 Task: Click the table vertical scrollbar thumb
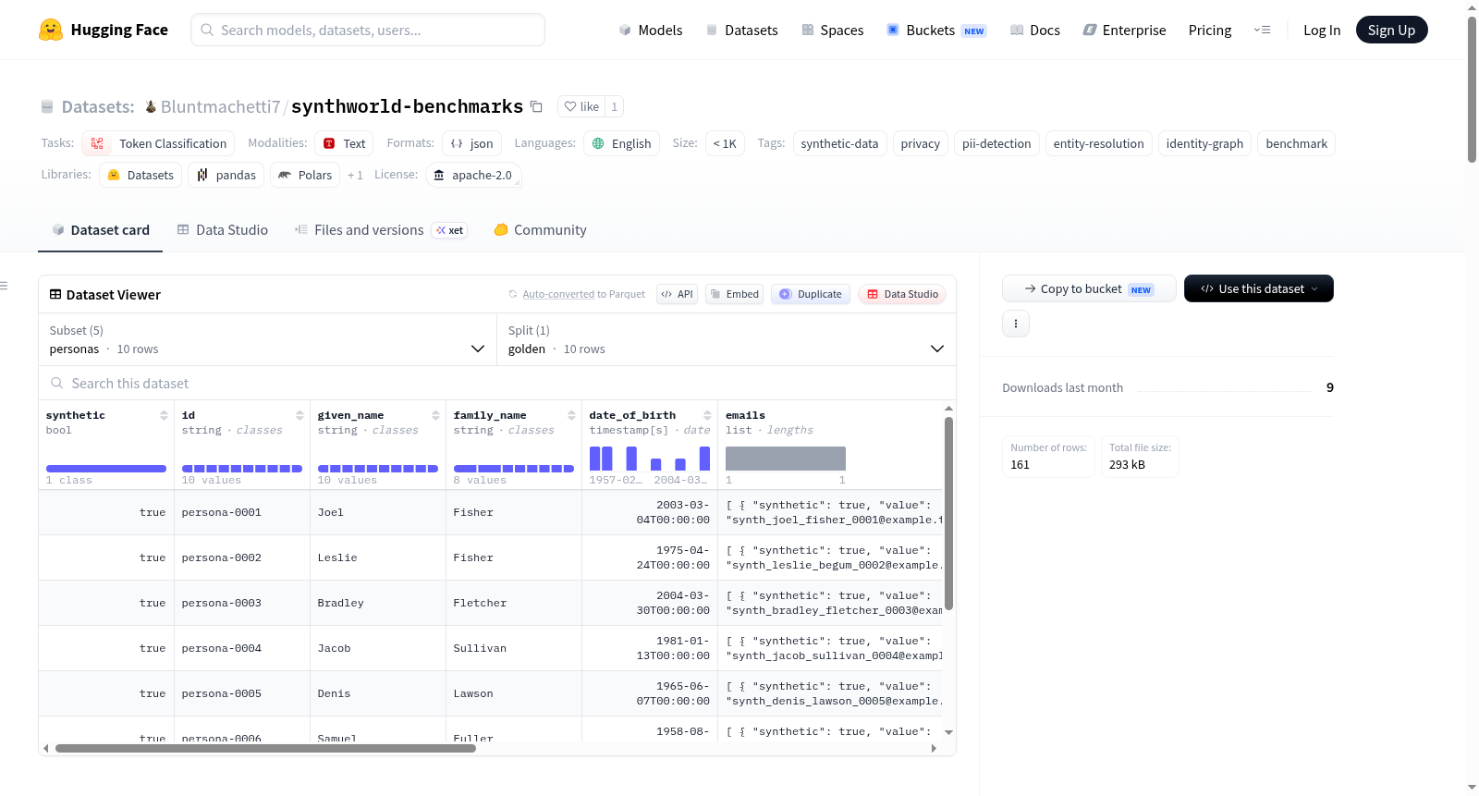pyautogui.click(x=948, y=513)
